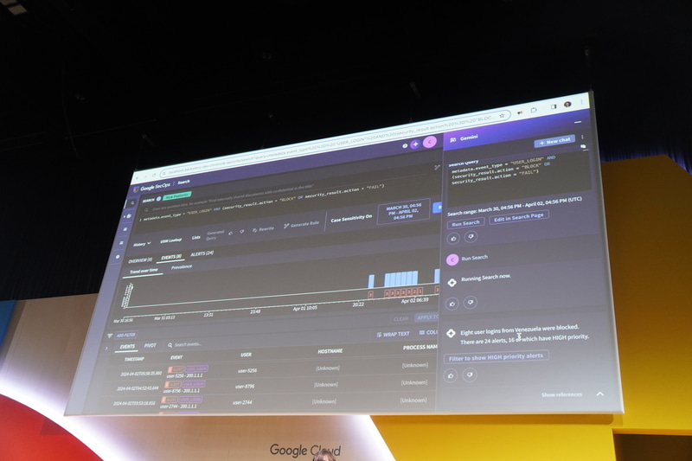
Task: Select event row user-5256
Action: 269,369
